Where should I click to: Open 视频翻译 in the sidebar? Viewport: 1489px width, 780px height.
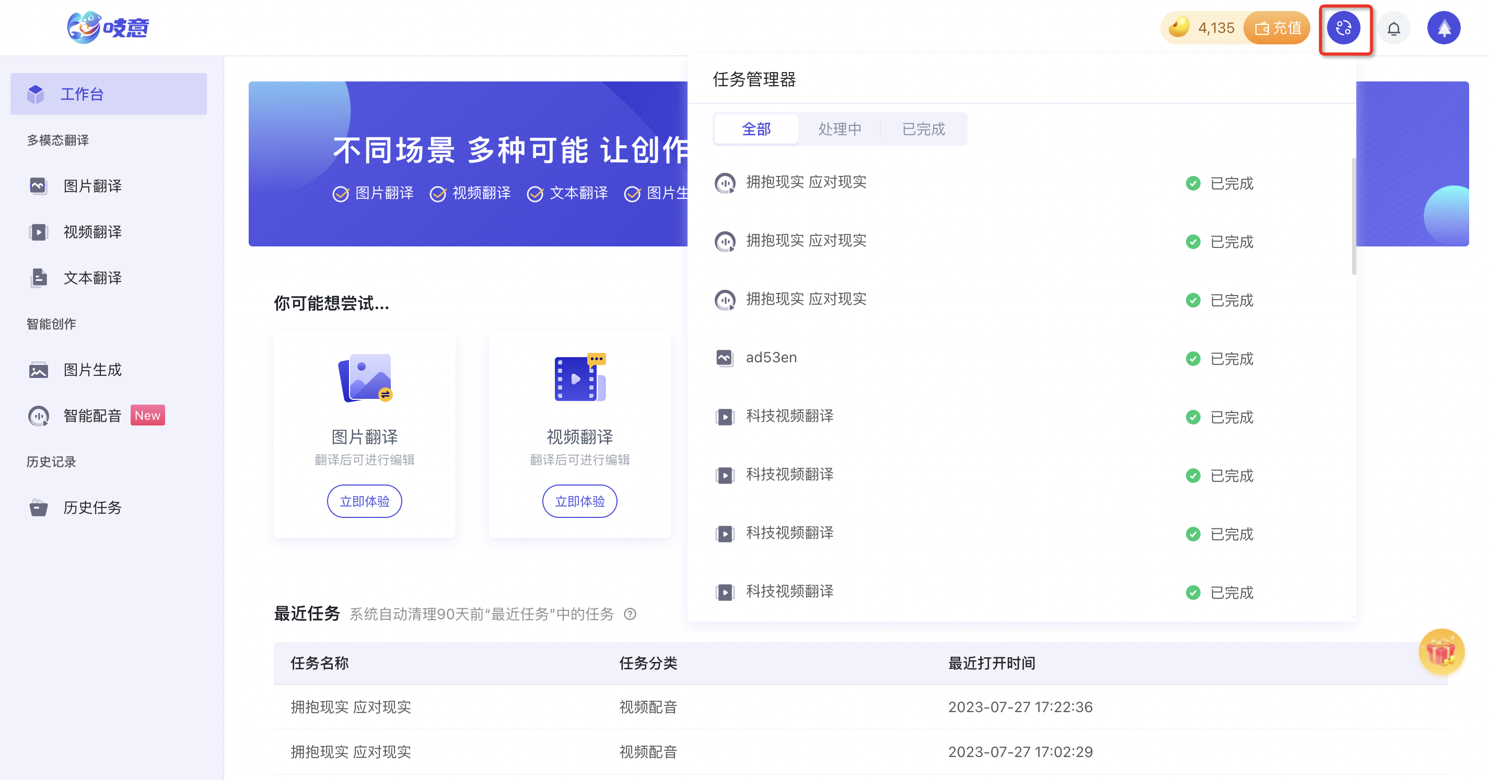tap(92, 232)
